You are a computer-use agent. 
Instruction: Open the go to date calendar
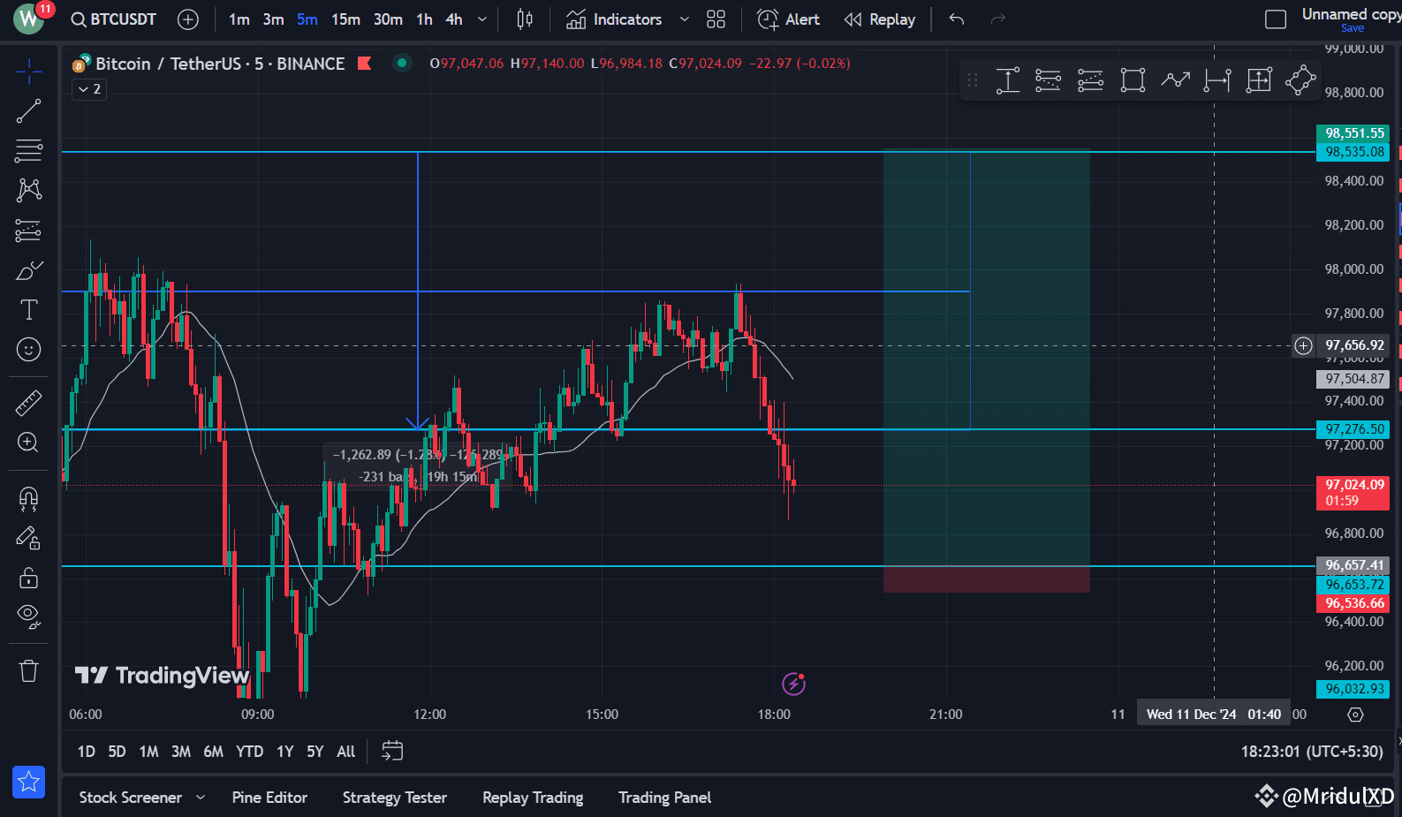coord(392,751)
